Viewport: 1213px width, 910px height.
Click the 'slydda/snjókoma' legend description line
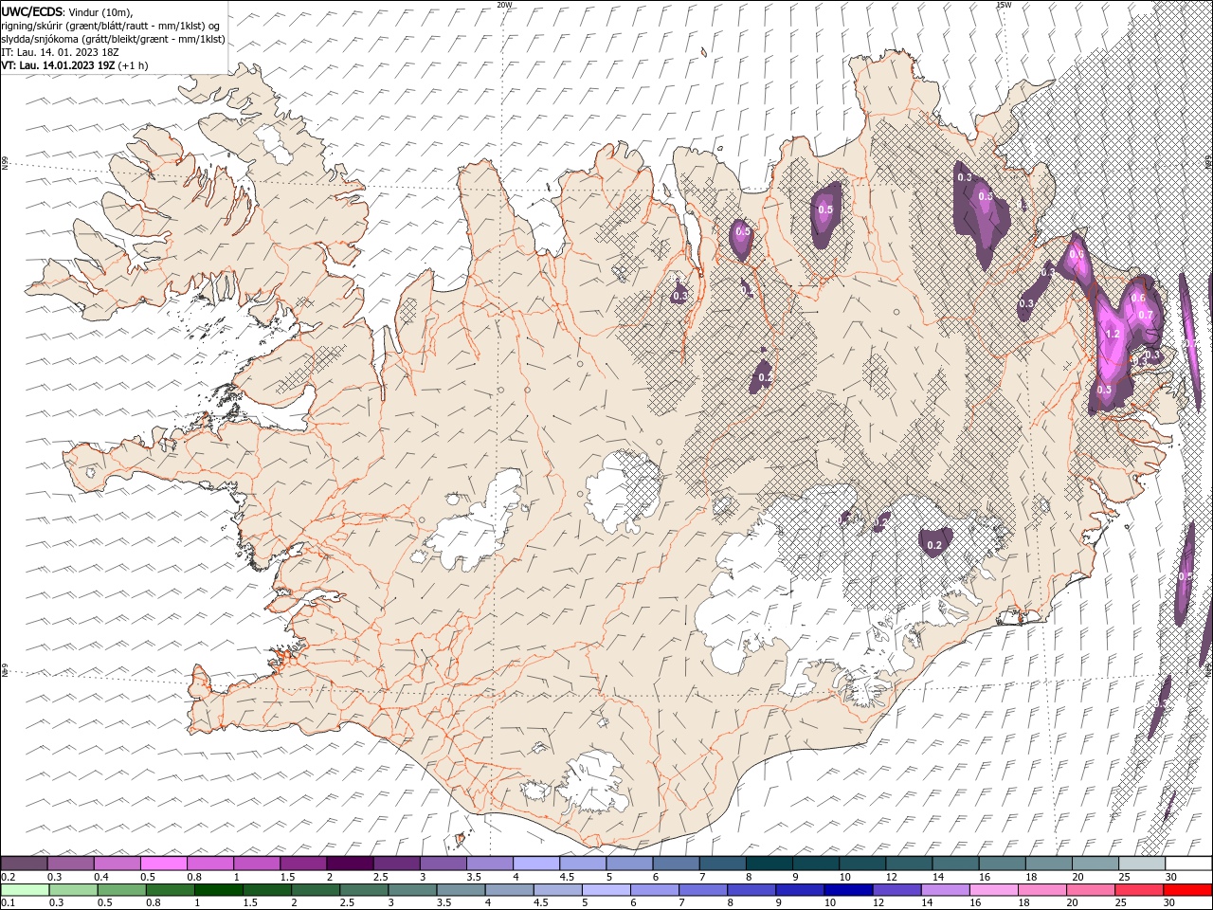113,39
